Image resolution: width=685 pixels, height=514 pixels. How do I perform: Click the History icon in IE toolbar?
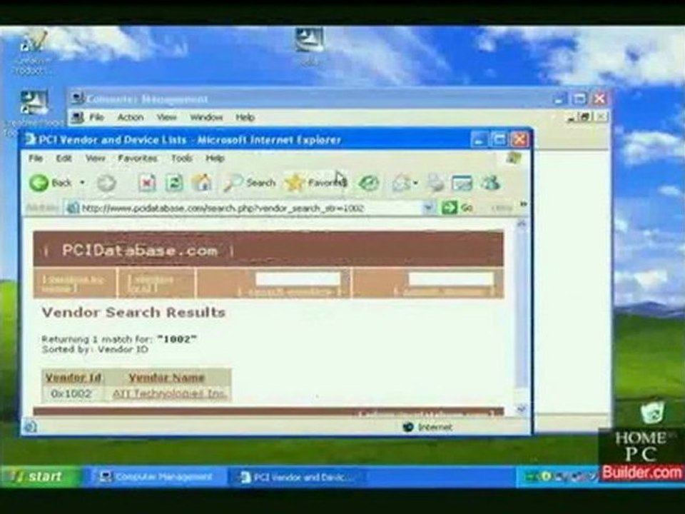point(368,183)
